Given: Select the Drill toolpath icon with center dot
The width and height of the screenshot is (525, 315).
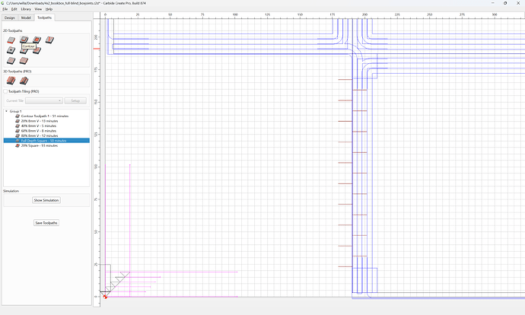Looking at the screenshot, I should coord(11,50).
